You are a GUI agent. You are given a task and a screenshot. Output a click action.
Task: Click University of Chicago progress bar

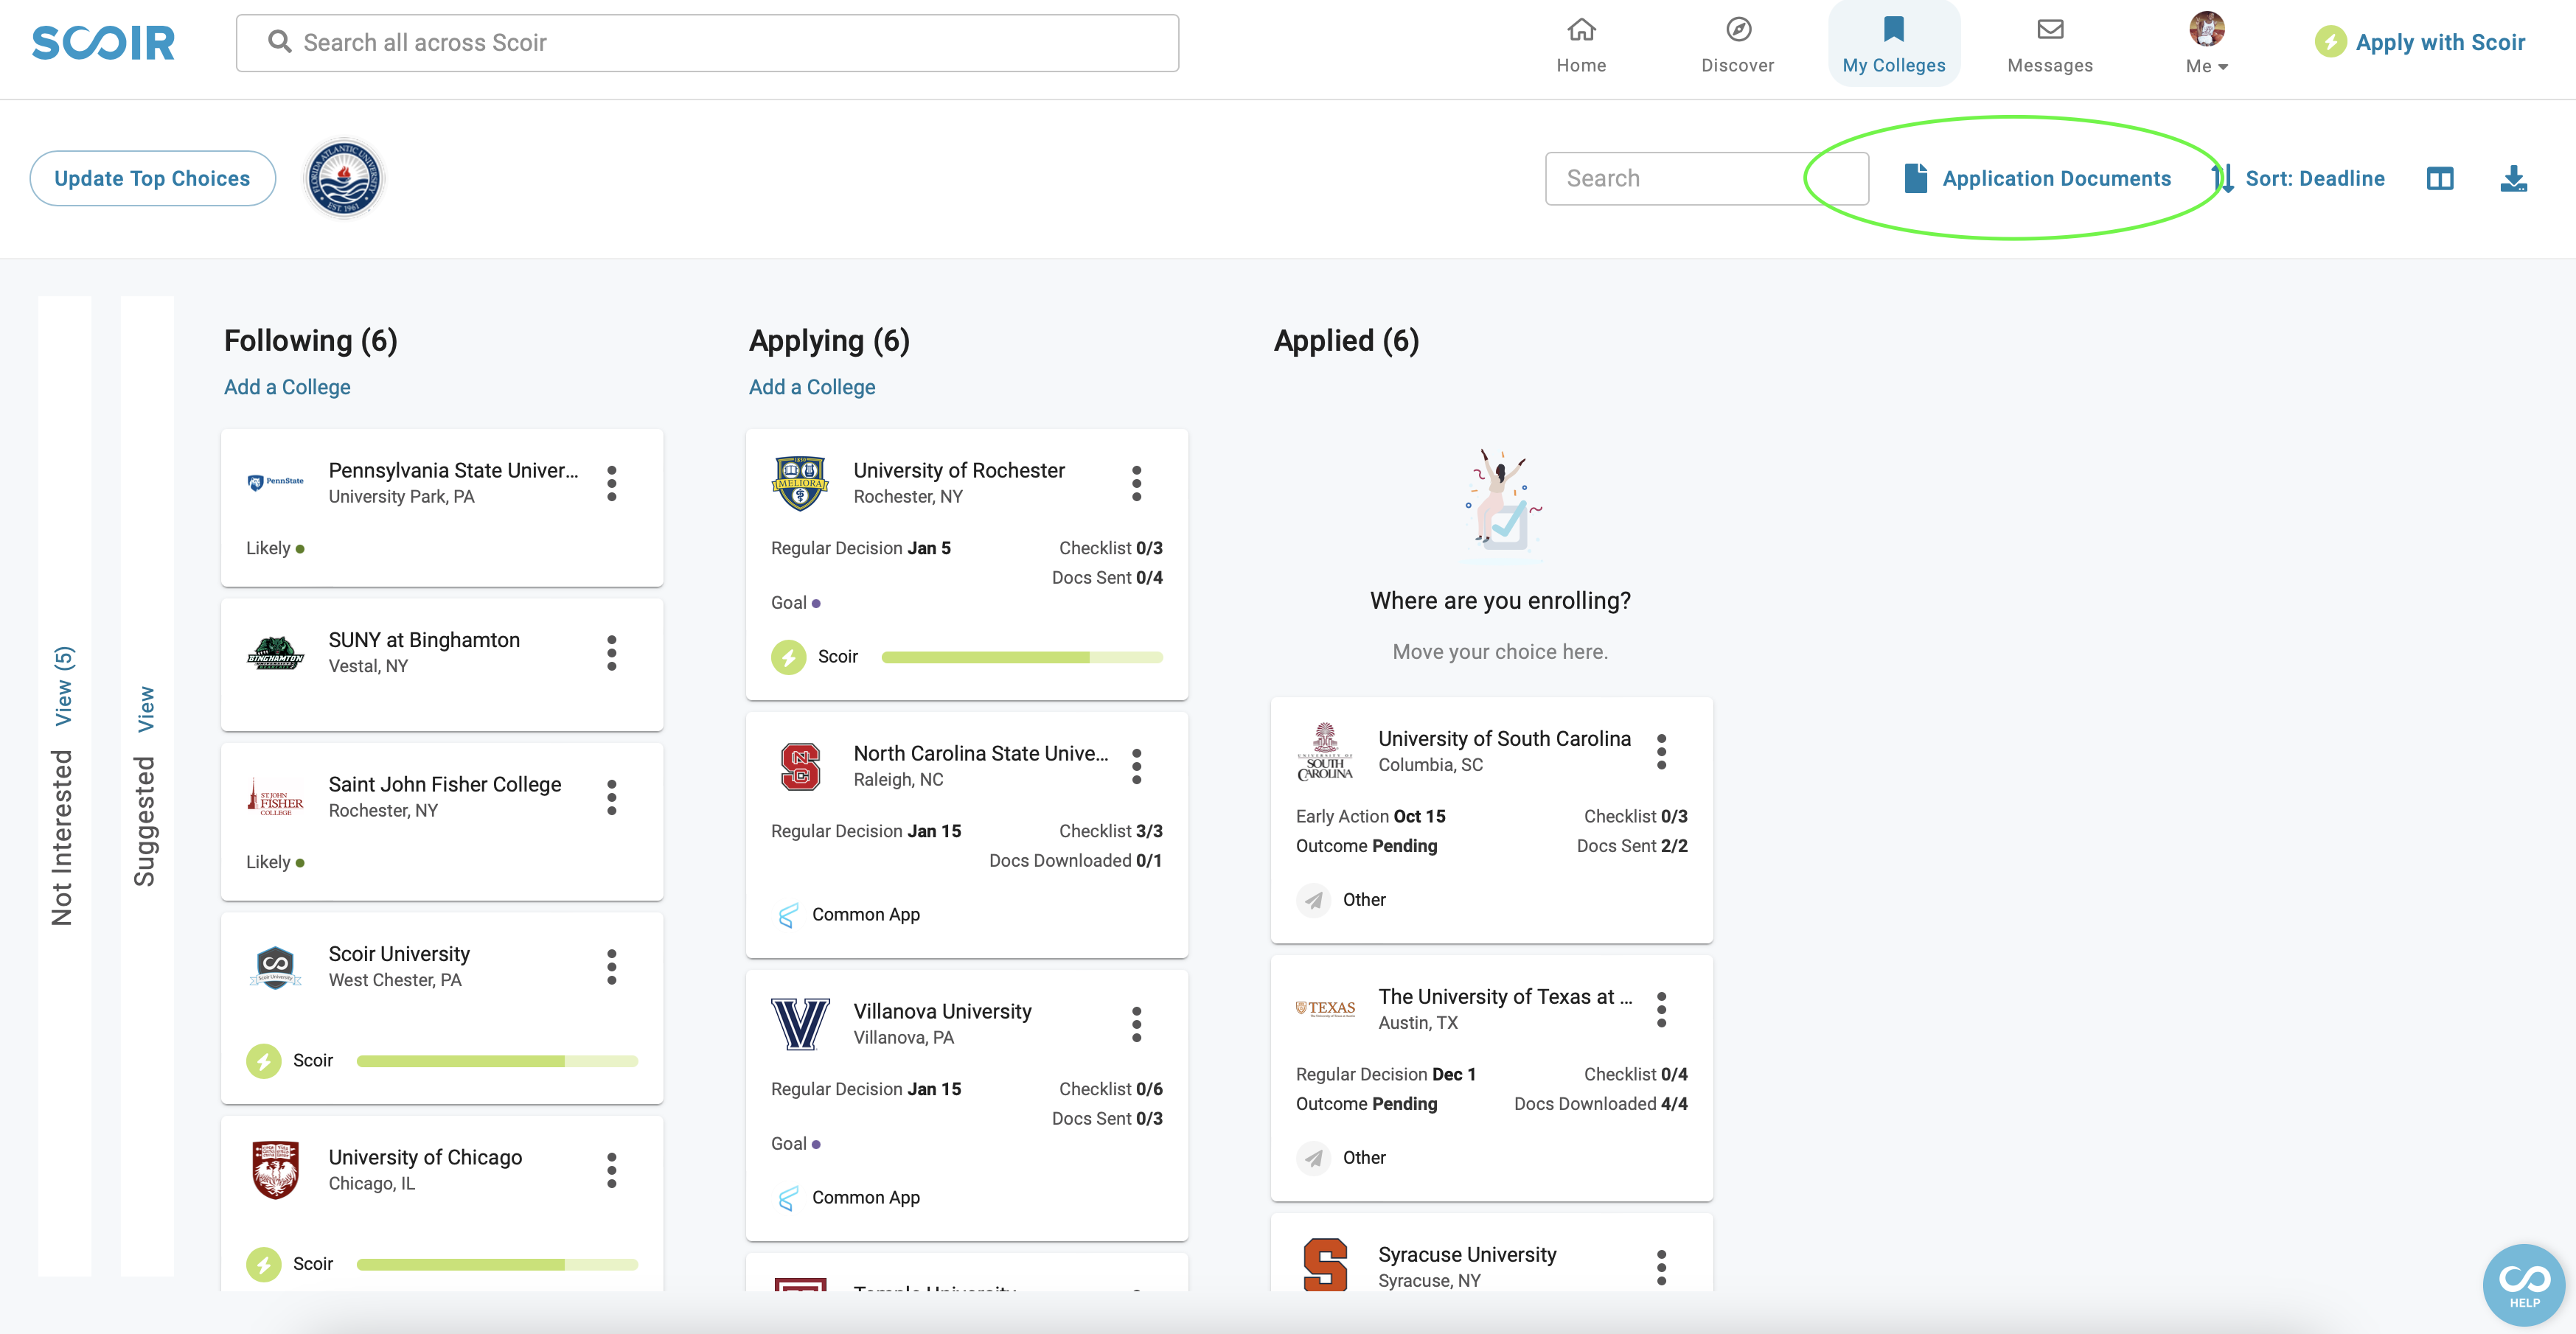(497, 1264)
